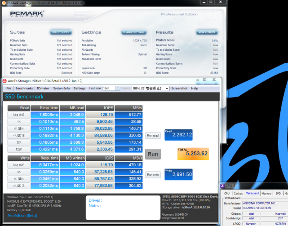Click the HDD Score 83158 value
The image size is (288, 226).
tap(214, 73)
